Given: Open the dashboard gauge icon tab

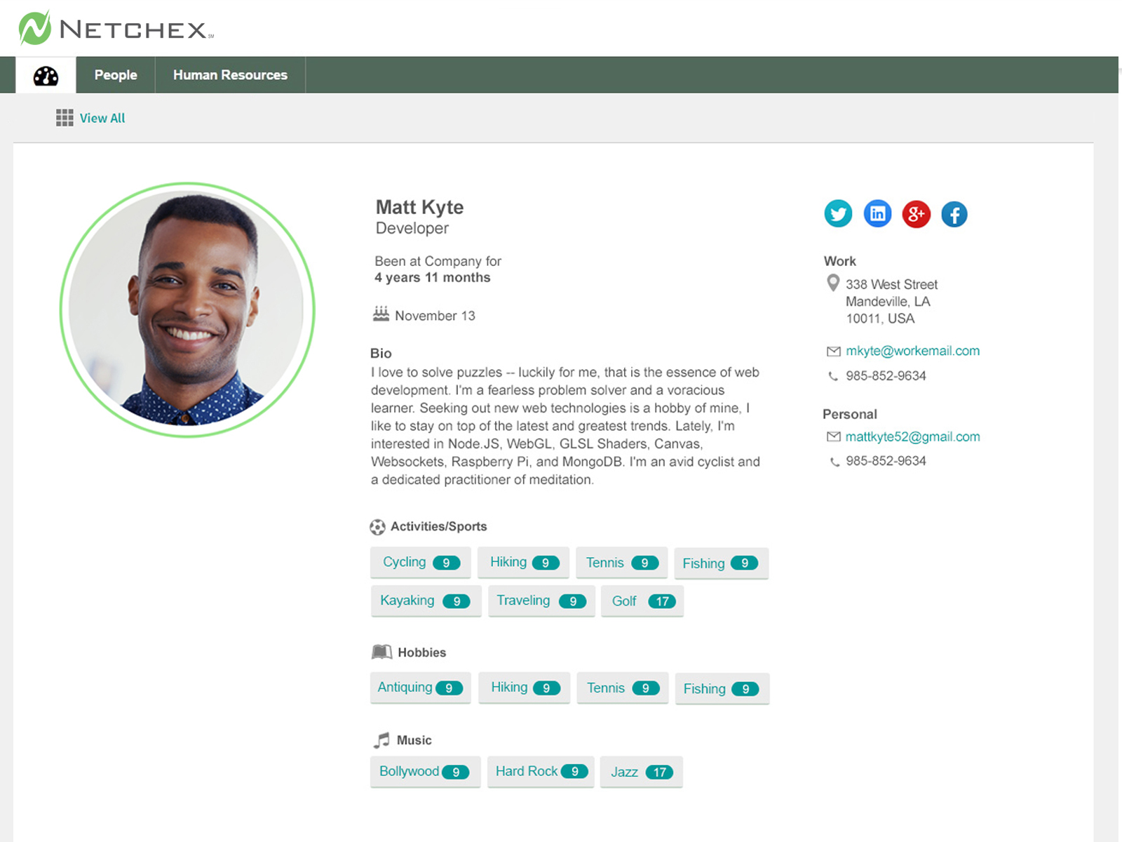Looking at the screenshot, I should [x=46, y=76].
